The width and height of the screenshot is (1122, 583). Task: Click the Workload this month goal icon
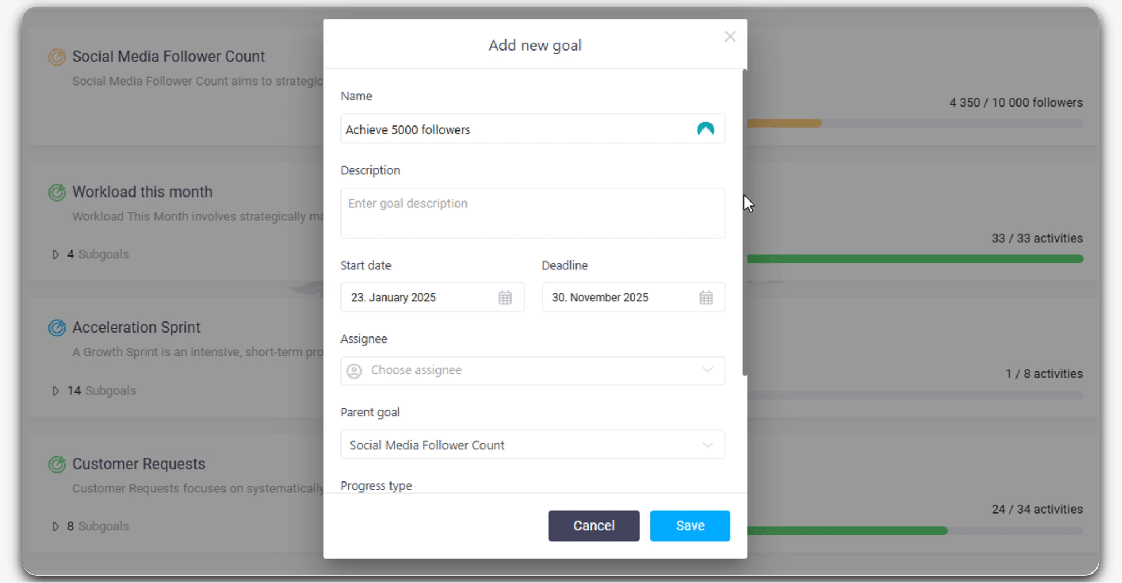(57, 192)
